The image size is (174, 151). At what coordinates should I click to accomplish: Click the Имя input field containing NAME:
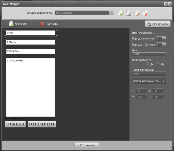coord(149,54)
